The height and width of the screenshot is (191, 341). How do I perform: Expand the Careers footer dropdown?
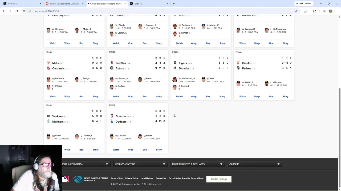pyautogui.click(x=255, y=164)
